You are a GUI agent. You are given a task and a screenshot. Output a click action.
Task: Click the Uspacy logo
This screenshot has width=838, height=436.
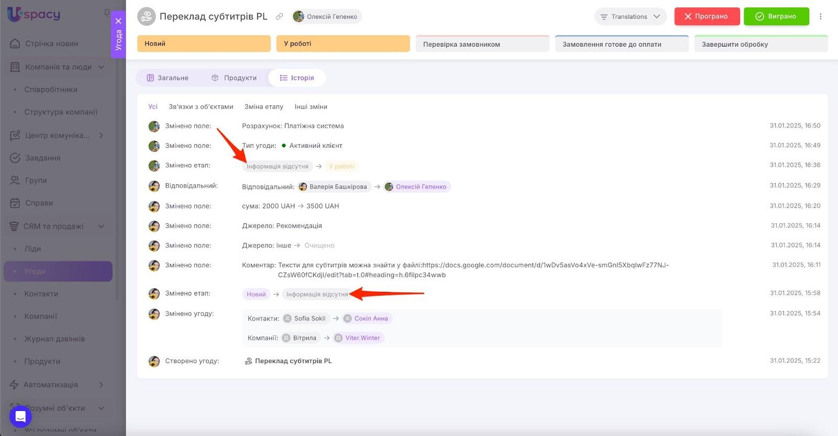34,14
